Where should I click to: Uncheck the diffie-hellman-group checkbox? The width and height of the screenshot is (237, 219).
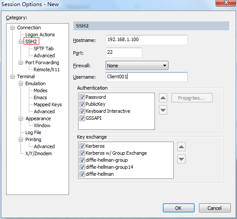[82, 160]
